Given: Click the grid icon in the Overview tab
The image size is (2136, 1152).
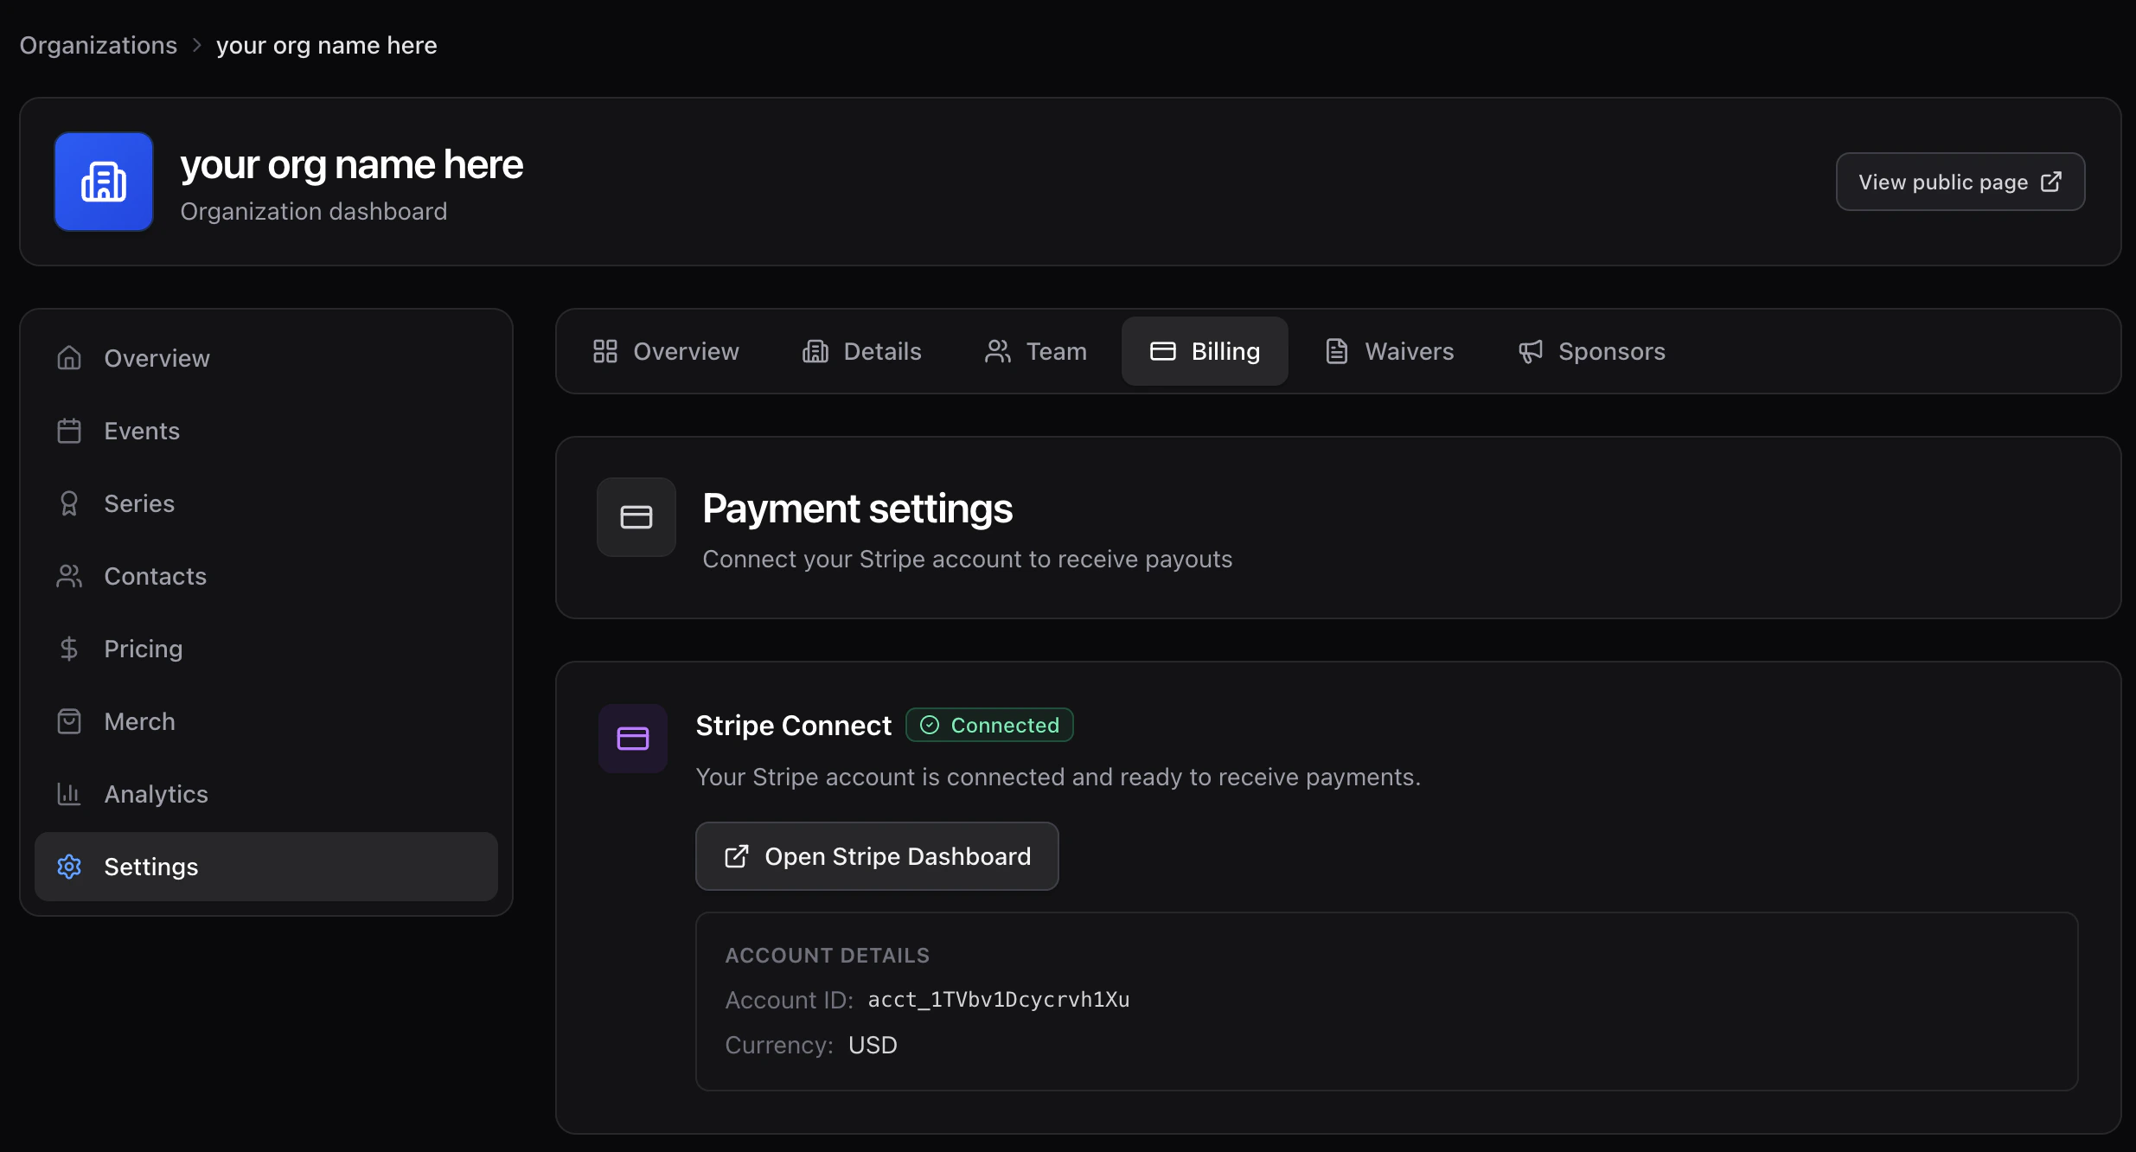Looking at the screenshot, I should point(605,351).
